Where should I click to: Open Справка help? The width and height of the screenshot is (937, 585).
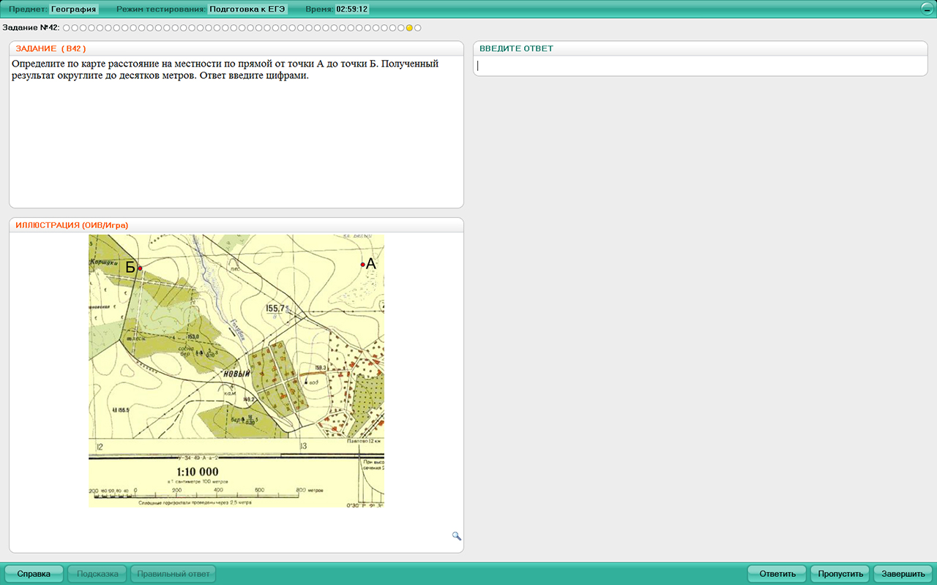(x=34, y=574)
